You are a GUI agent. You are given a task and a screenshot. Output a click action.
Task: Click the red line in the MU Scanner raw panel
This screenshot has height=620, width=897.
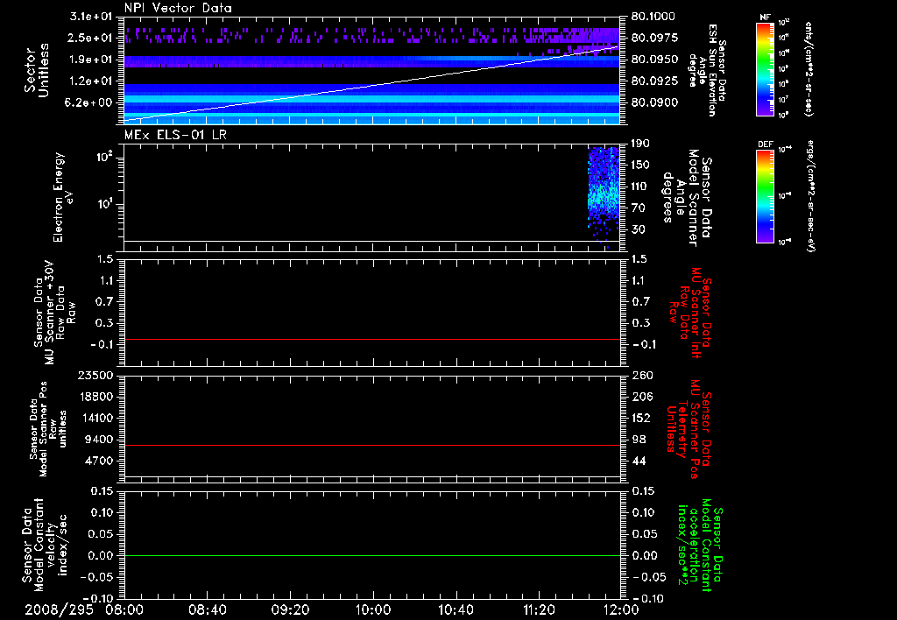(x=372, y=339)
